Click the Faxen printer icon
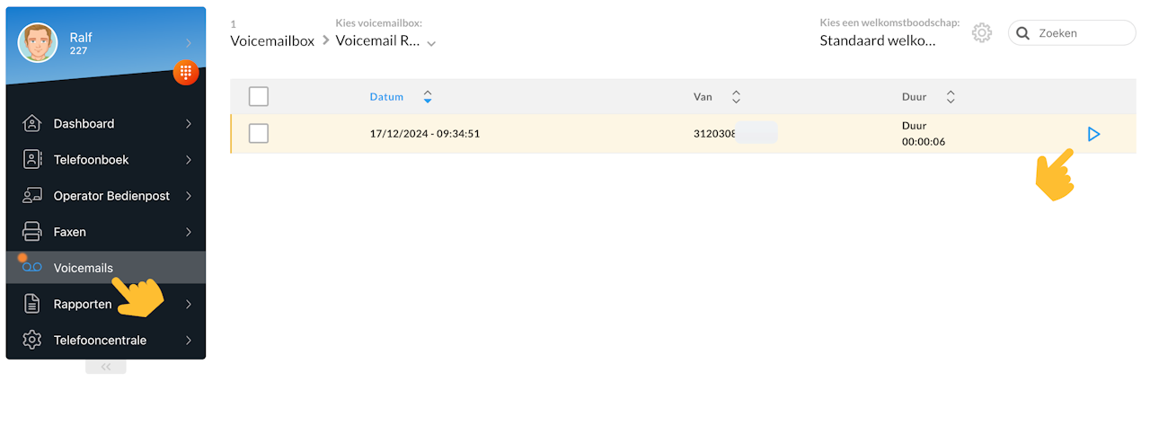The width and height of the screenshot is (1150, 435). (x=32, y=232)
